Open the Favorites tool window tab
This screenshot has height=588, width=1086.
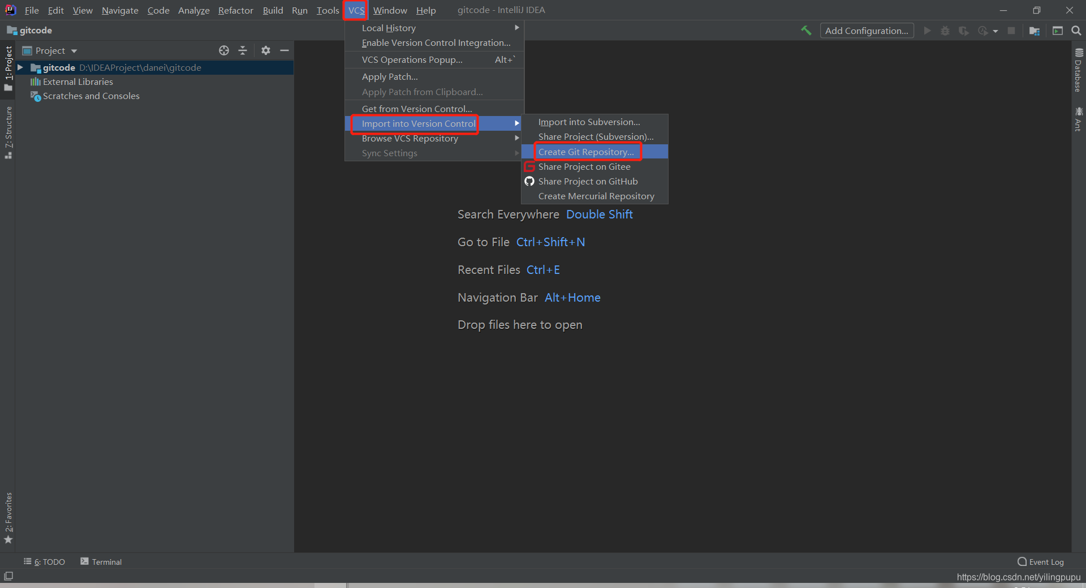8,518
